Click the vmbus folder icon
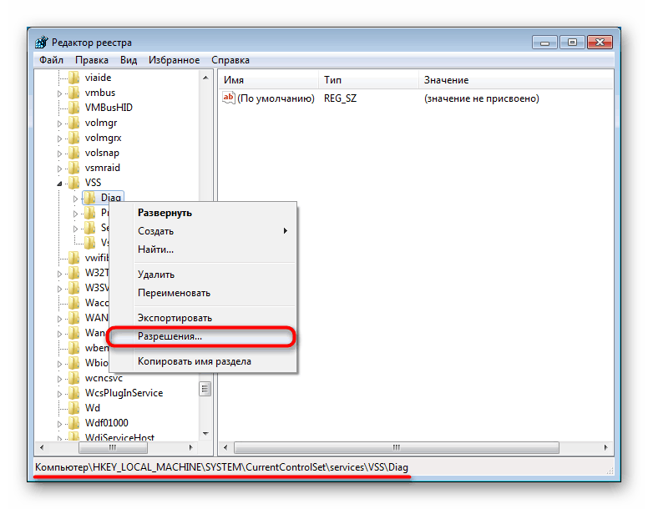Screen dimensions: 648x509 [x=74, y=93]
